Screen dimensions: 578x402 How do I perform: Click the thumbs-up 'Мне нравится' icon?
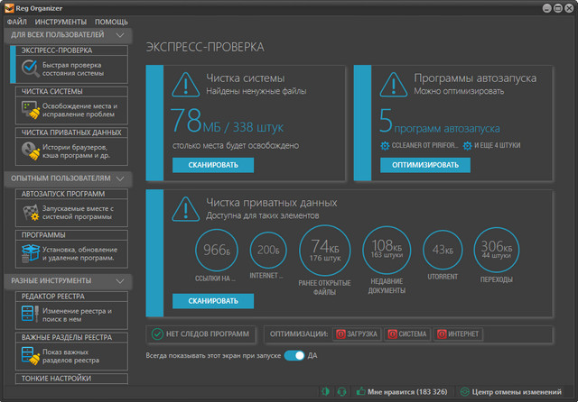coord(361,392)
